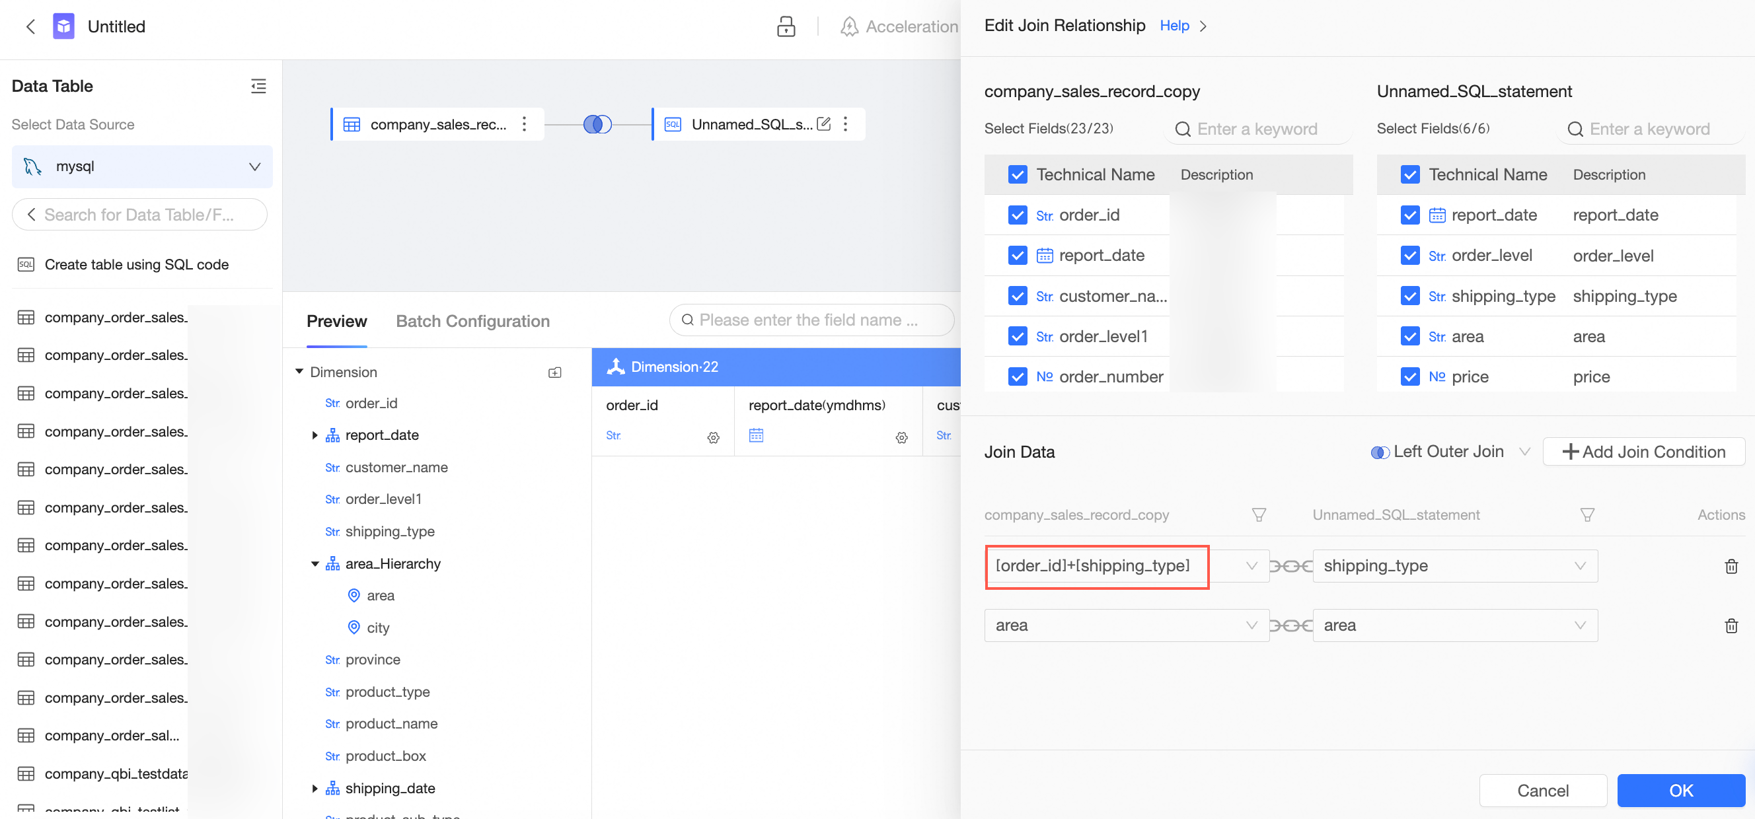The width and height of the screenshot is (1755, 819).
Task: Collapse the Data Table panel icon
Action: (x=258, y=86)
